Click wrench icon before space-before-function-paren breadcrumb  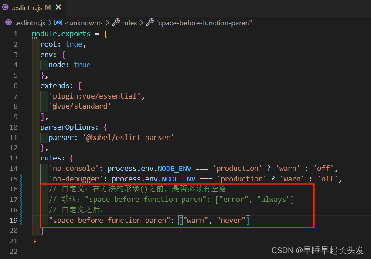point(150,23)
